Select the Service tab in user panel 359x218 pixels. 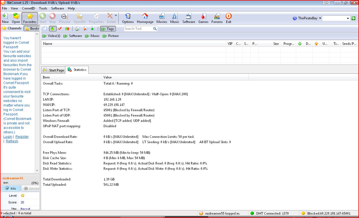(31, 189)
